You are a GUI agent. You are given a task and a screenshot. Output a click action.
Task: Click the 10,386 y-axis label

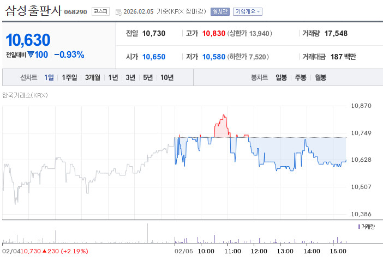point(361,214)
